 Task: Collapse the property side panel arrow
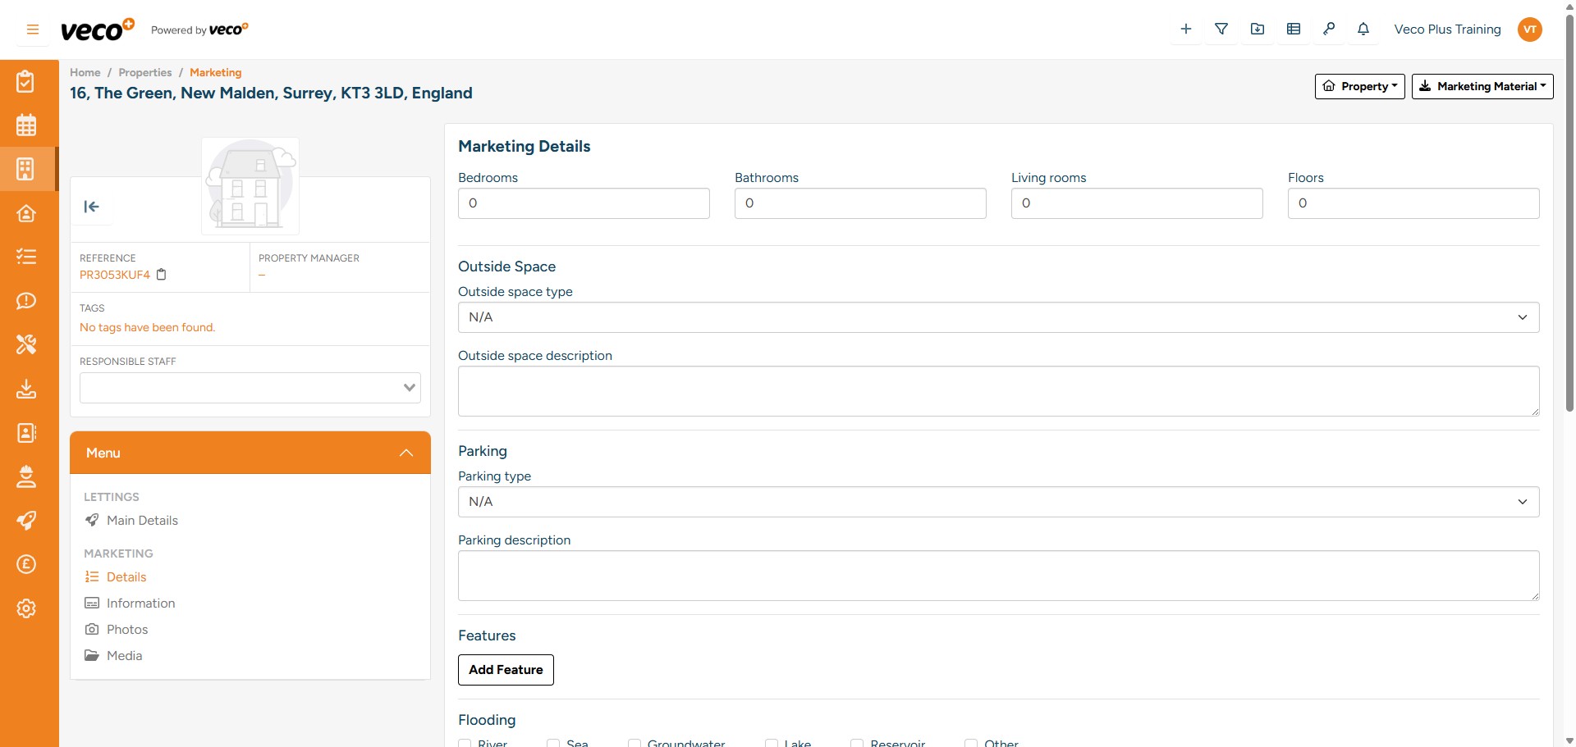coord(92,207)
